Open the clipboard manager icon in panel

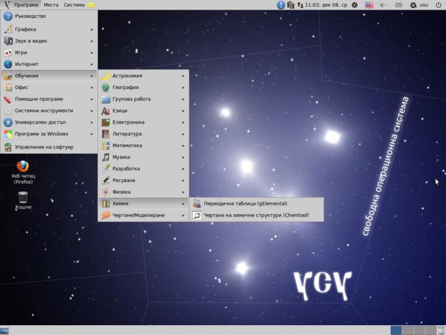[290, 5]
